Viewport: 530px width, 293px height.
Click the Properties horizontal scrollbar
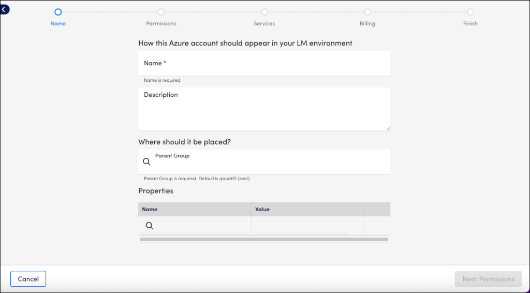[264, 239]
